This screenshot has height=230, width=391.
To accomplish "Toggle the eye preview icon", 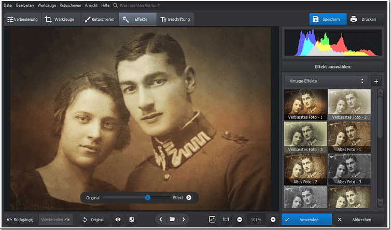I will click(x=118, y=220).
